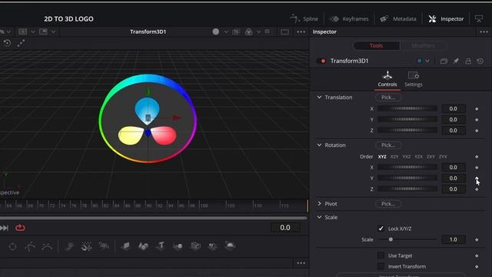Show the Metadata panel
This screenshot has width=492, height=277.
pos(398,18)
